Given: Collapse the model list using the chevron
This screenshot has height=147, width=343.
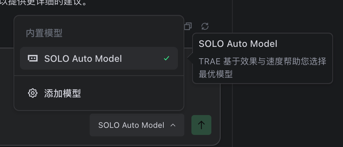Looking at the screenshot, I should 173,125.
